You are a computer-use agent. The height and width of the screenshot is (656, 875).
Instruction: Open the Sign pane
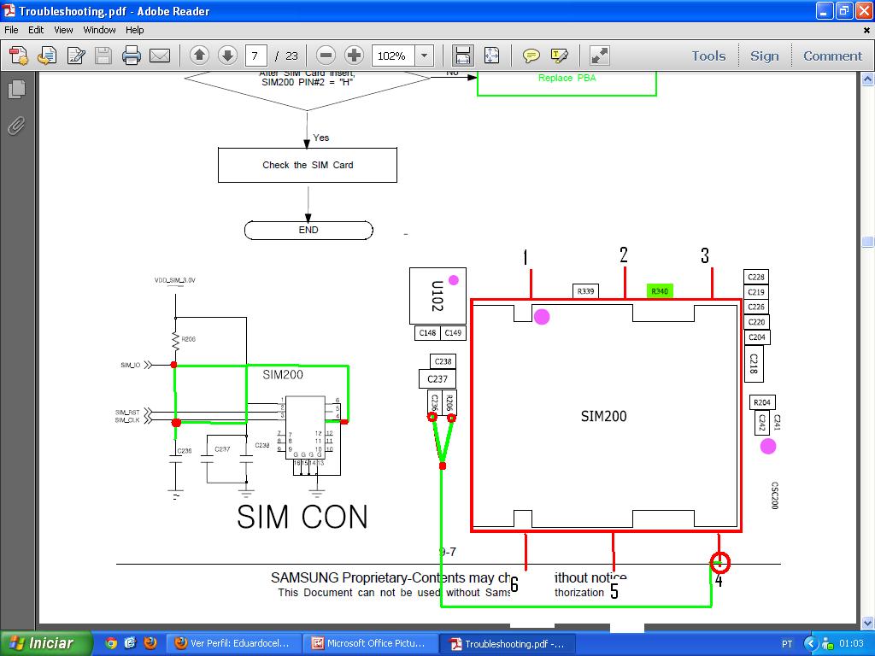pyautogui.click(x=764, y=56)
